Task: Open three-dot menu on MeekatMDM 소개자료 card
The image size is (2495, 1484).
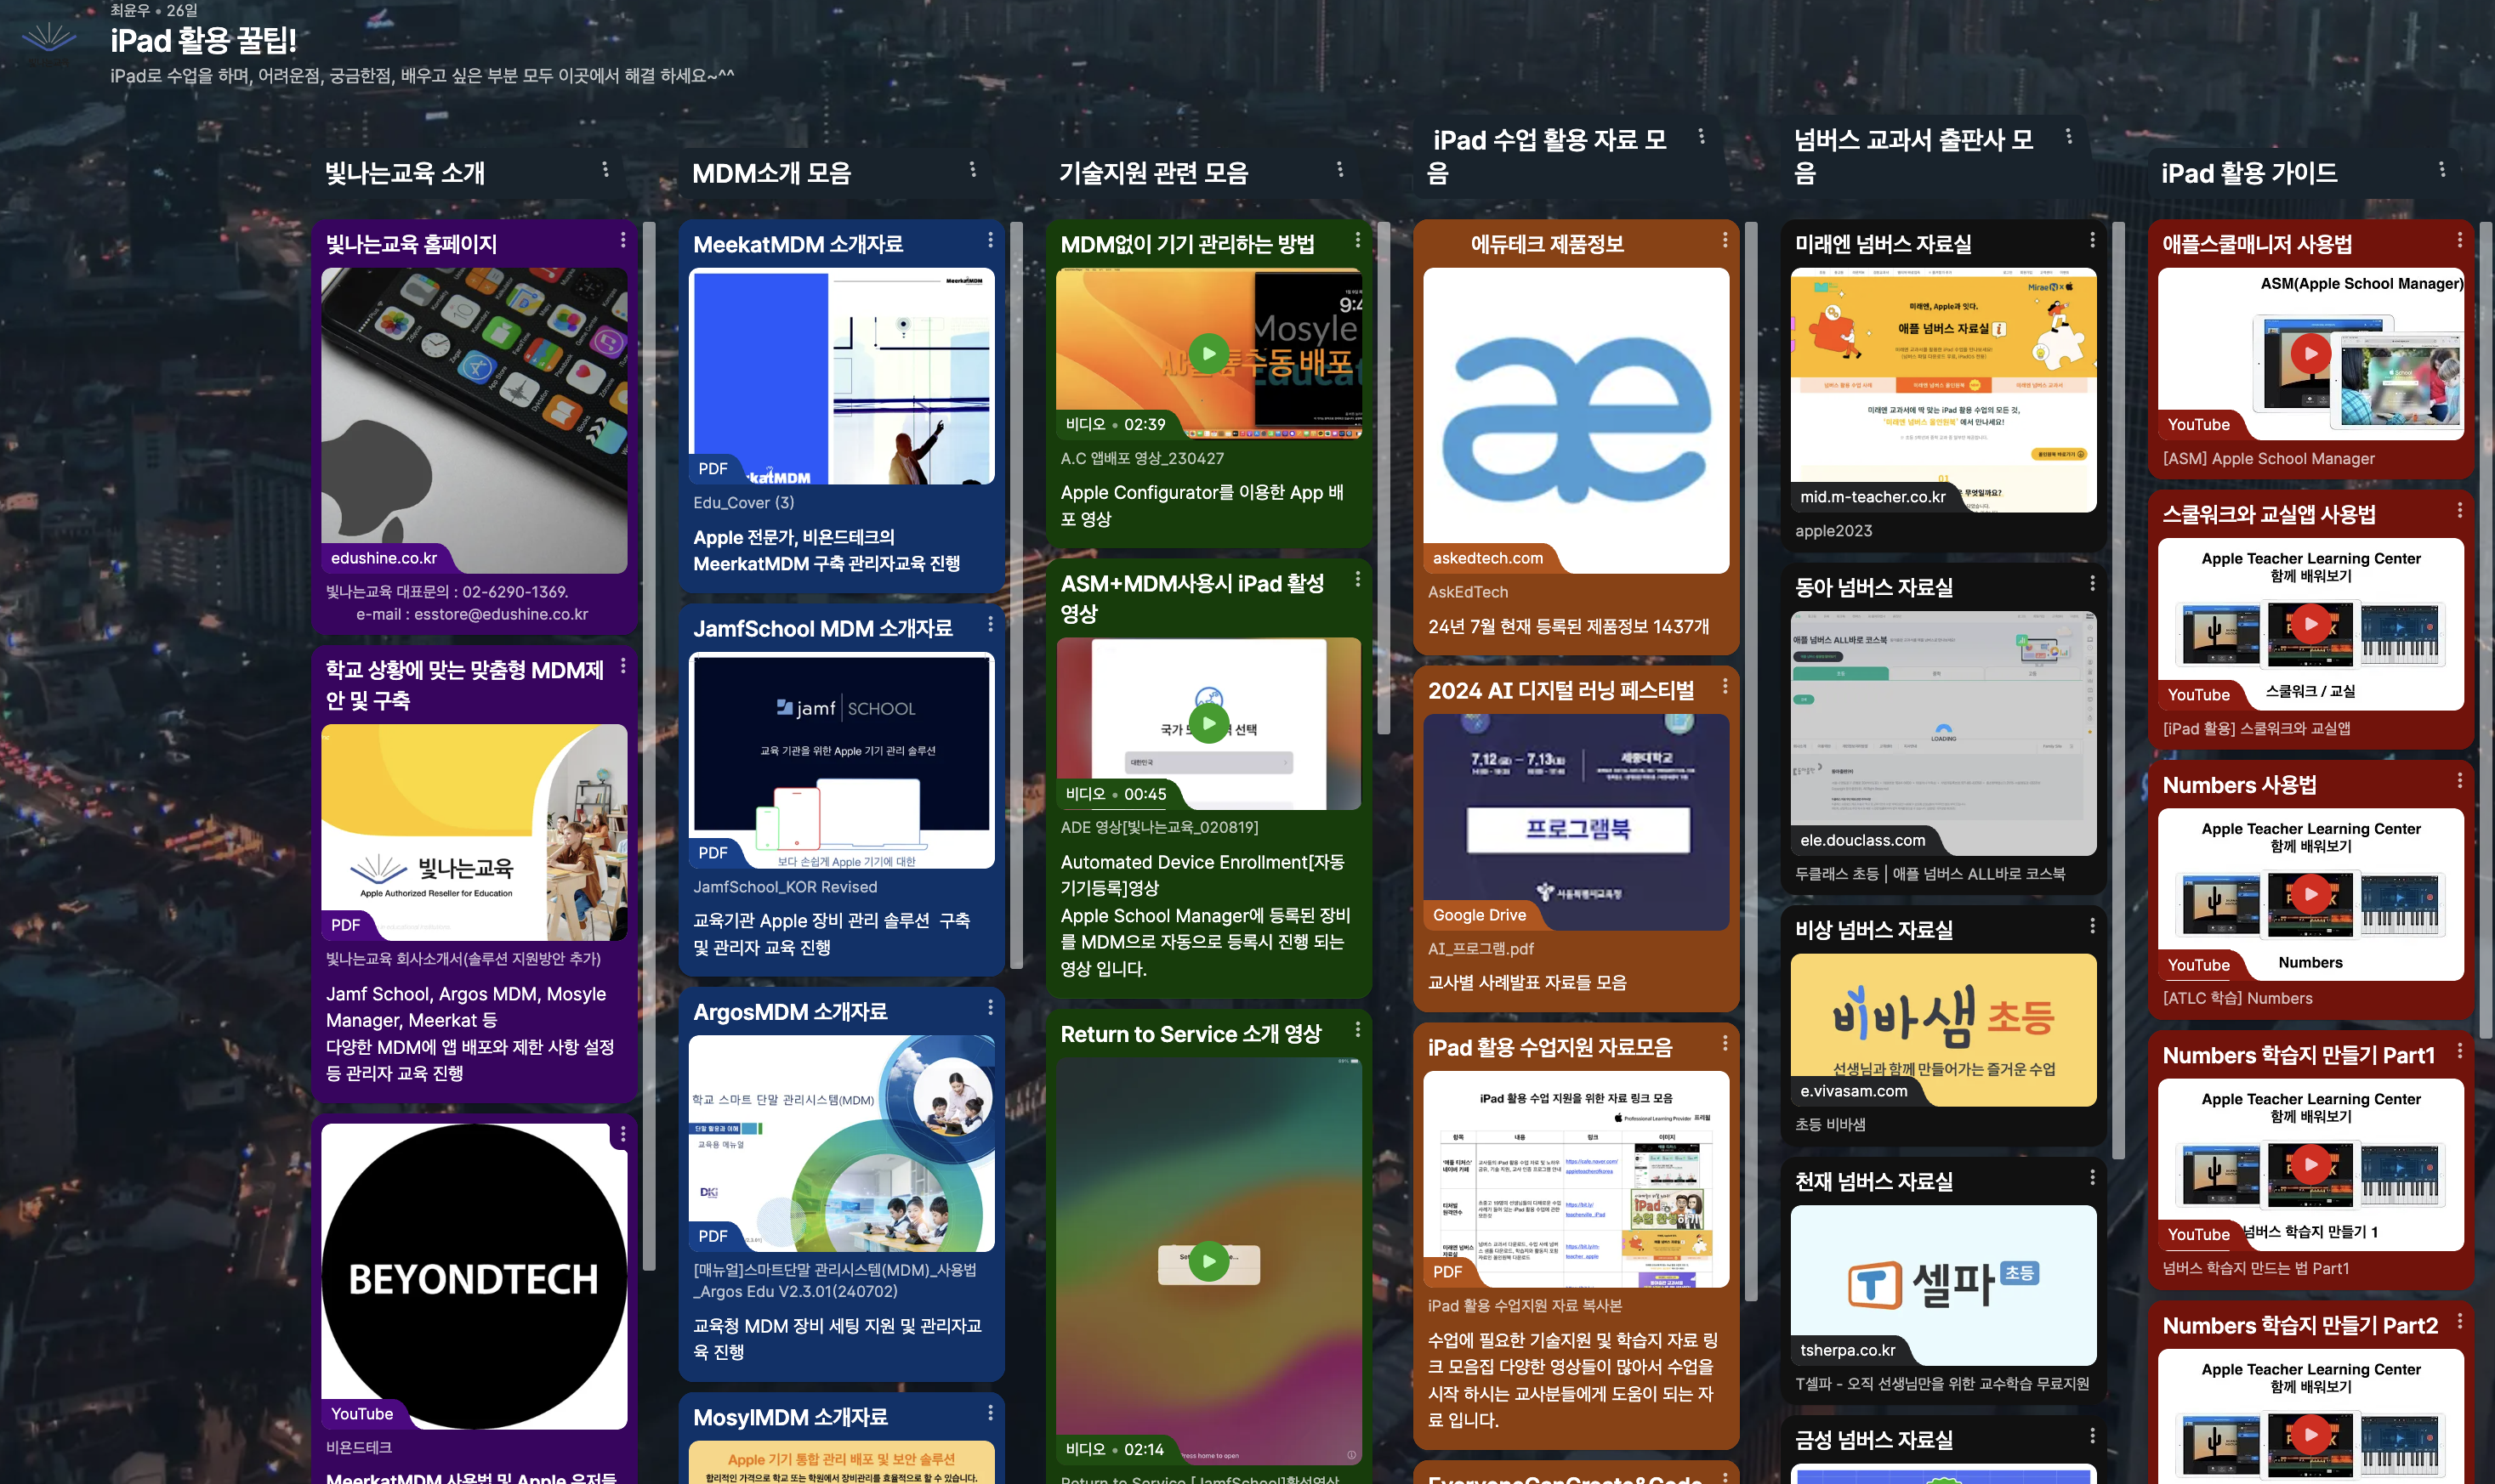Action: click(x=991, y=240)
